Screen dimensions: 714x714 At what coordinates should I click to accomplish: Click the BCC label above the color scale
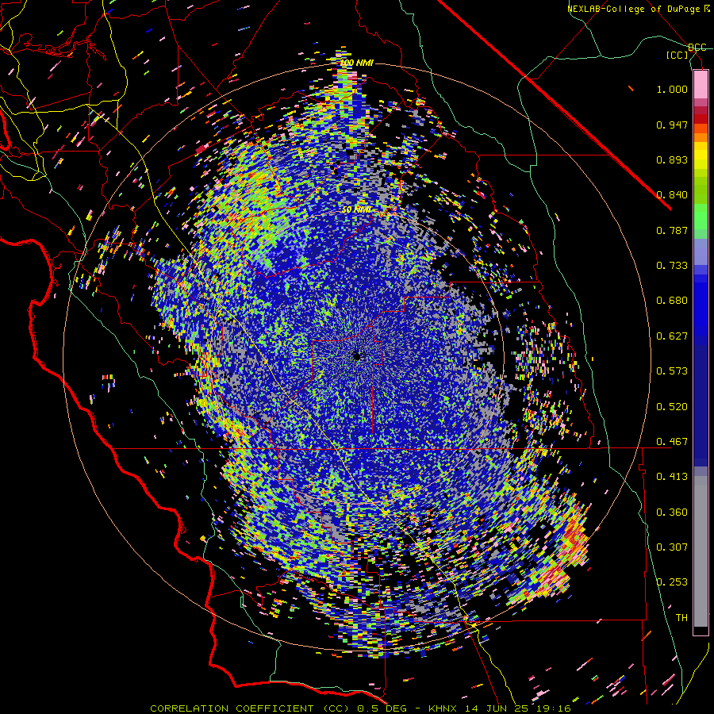[x=697, y=48]
